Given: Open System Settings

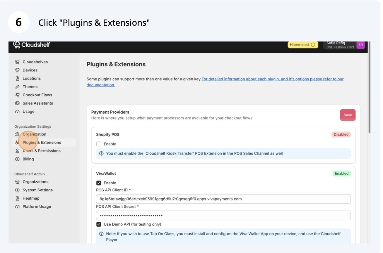Looking at the screenshot, I should [x=37, y=190].
